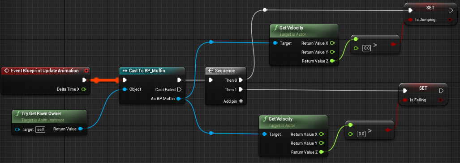Screen dimensions: 460x163
Task: Click exec output pin on SET Is Falling
Action: (x=441, y=91)
